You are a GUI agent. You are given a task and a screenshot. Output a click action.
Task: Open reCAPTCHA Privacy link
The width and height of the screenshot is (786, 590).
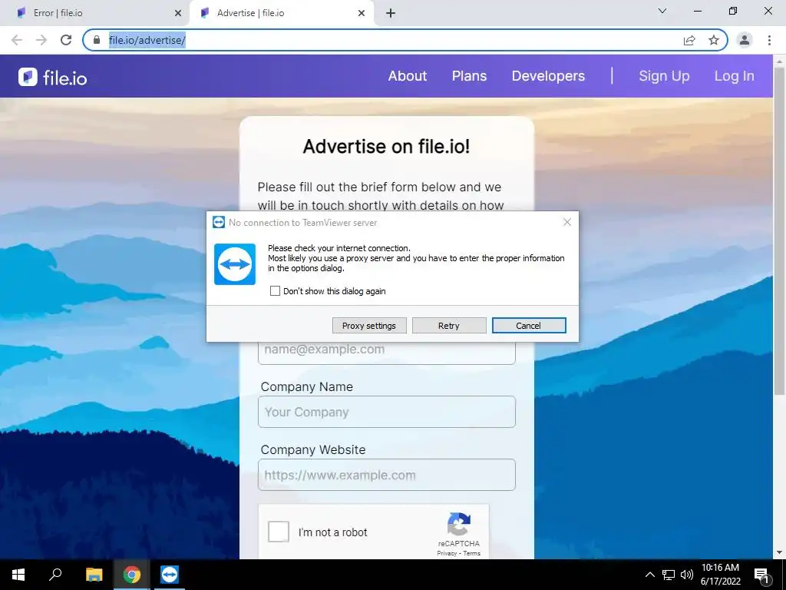point(447,553)
